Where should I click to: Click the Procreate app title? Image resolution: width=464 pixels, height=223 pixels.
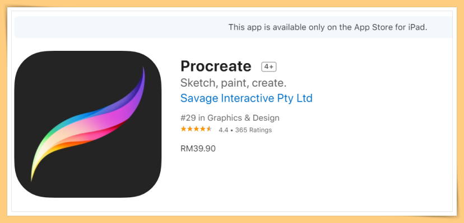pyautogui.click(x=216, y=67)
